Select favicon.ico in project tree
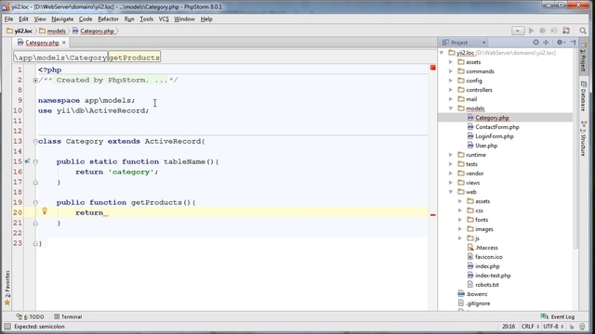 (488, 257)
